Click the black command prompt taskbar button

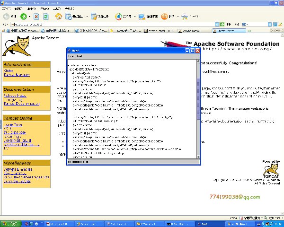[x=180, y=224]
